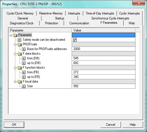147x132 pixels.
Task: Select the 'Size' row label
Action: 30,86
